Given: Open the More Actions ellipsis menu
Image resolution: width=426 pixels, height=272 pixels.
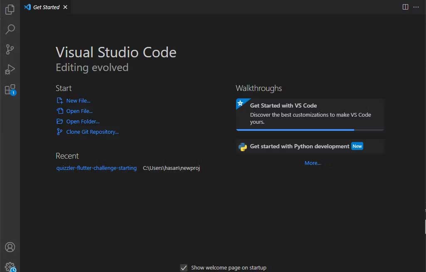Looking at the screenshot, I should [x=416, y=7].
